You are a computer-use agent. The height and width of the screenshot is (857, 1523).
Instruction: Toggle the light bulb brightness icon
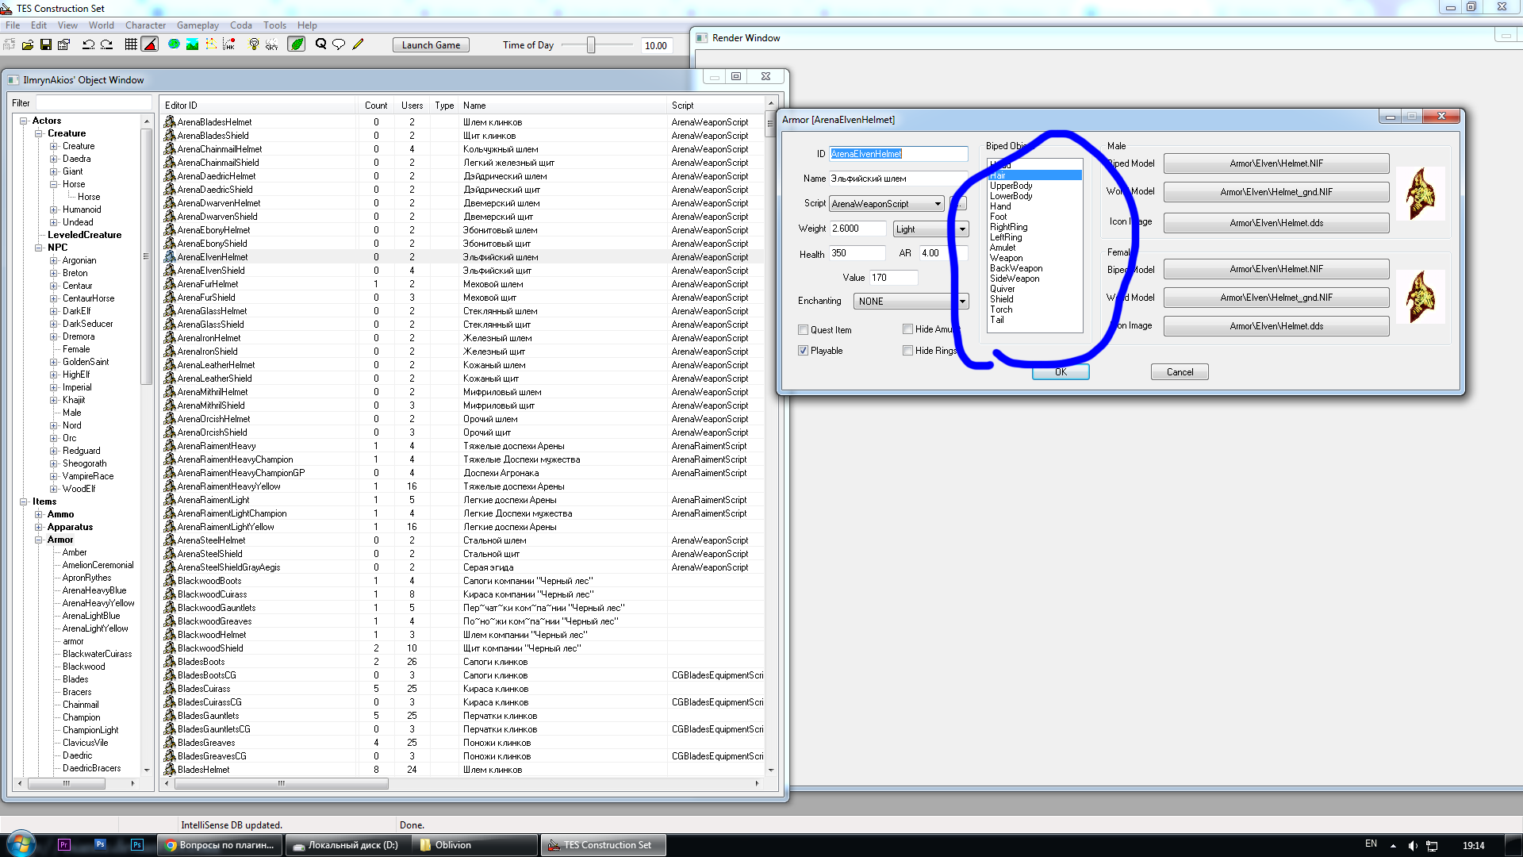click(x=254, y=45)
